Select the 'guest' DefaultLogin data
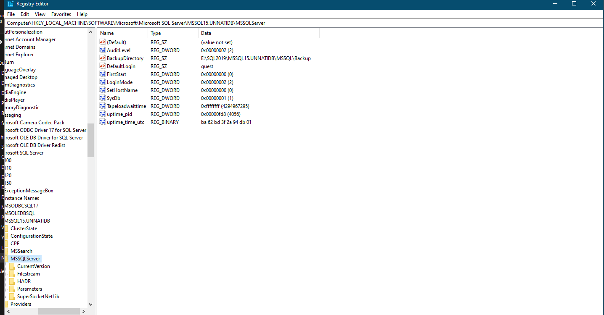The width and height of the screenshot is (604, 315). click(207, 66)
